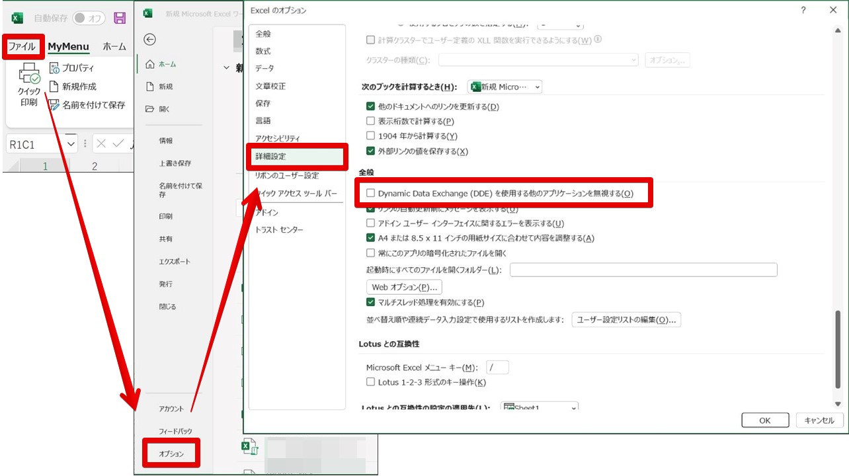
Task: Click Account (アカウント) in backstage menu
Action: point(171,409)
